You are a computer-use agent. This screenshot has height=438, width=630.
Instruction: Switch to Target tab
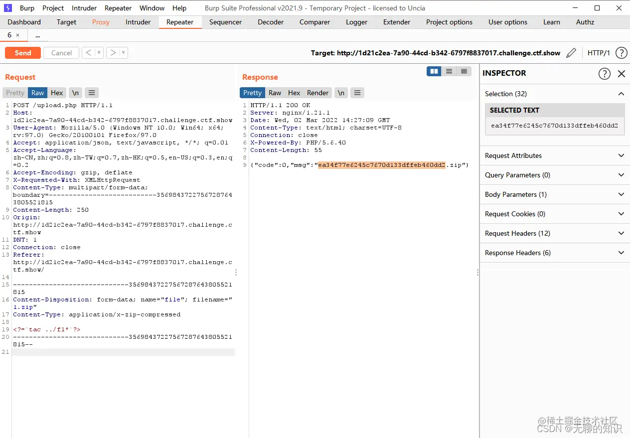(66, 22)
